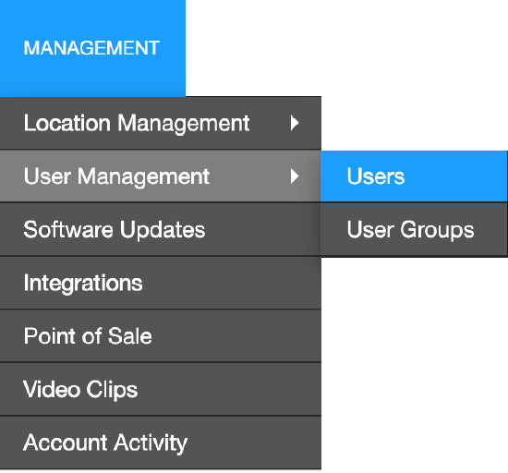The image size is (508, 473).
Task: Select Location Management menu item
Action: coord(161,123)
